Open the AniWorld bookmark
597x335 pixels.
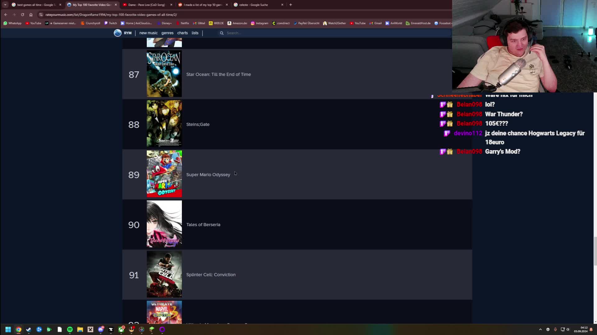coord(394,23)
